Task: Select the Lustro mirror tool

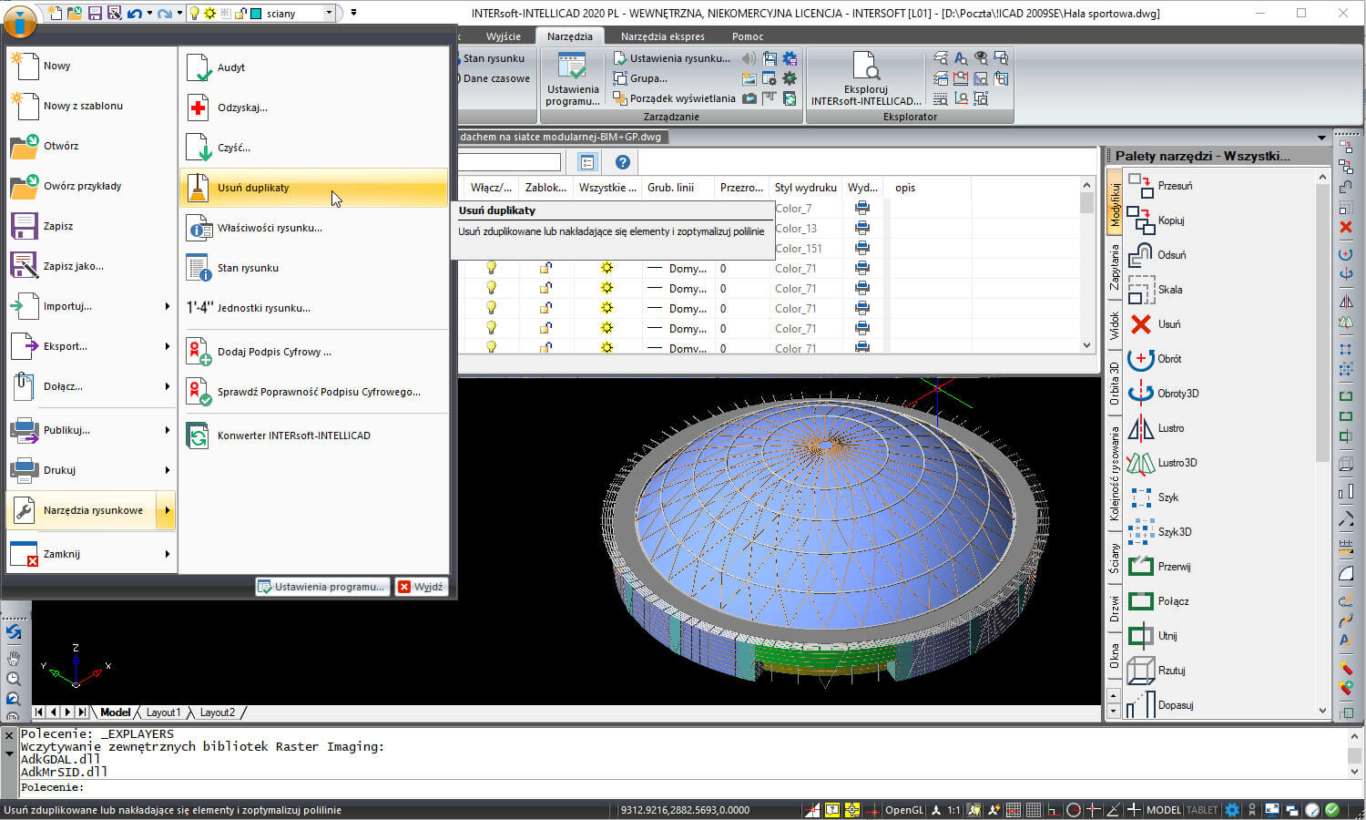Action: point(1157,428)
